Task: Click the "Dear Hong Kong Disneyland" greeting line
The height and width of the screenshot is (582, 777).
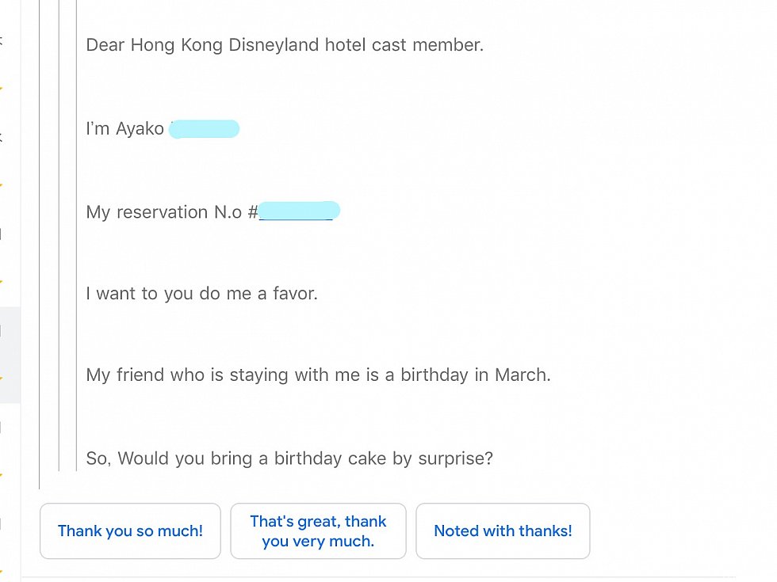Action: [x=285, y=45]
